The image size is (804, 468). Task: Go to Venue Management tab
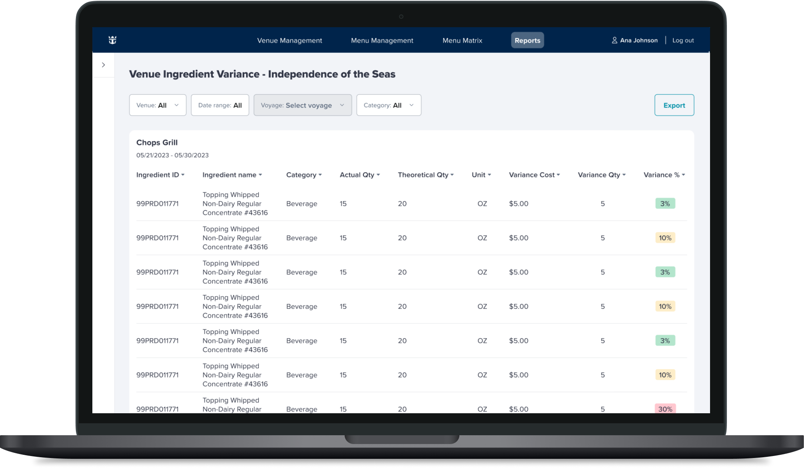(289, 40)
